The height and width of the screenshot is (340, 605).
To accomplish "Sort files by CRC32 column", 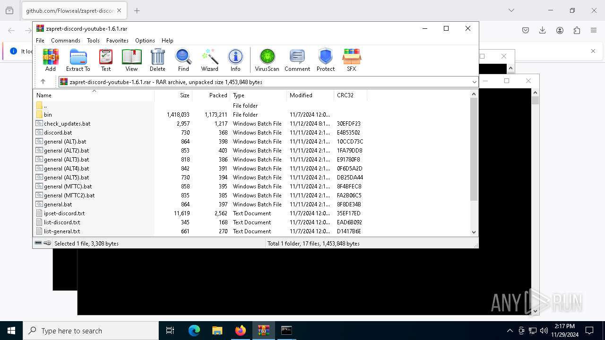I will tap(350, 95).
